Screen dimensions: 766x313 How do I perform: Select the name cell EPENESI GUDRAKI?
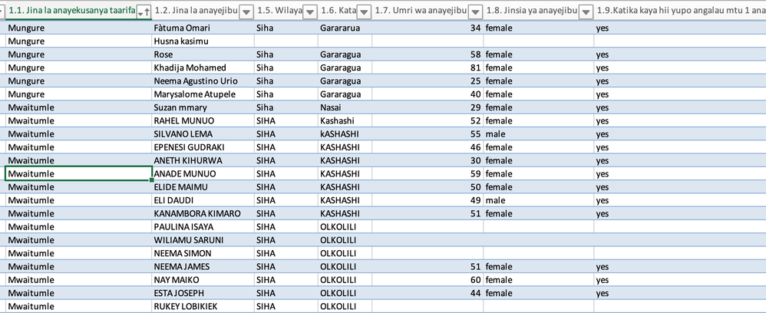(203, 147)
